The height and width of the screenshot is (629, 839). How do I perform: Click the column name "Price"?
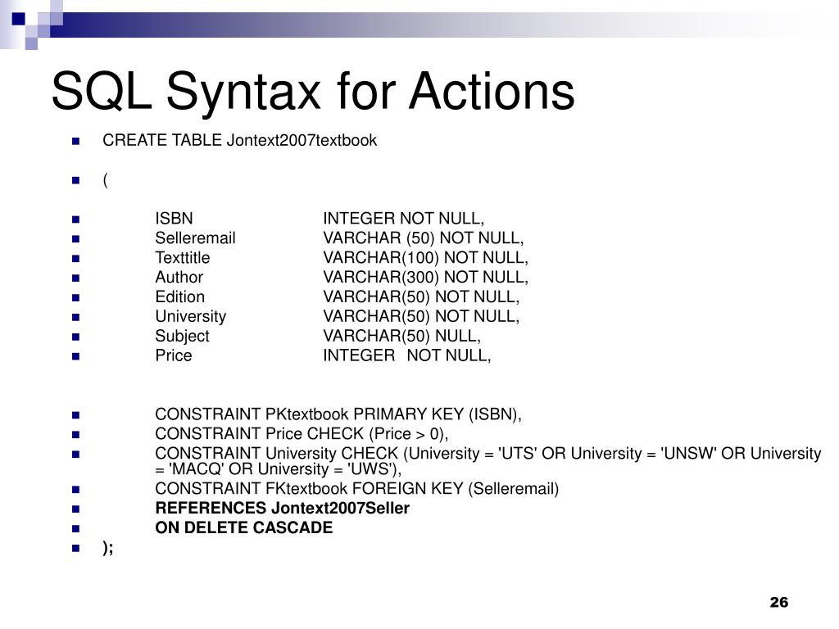point(174,355)
